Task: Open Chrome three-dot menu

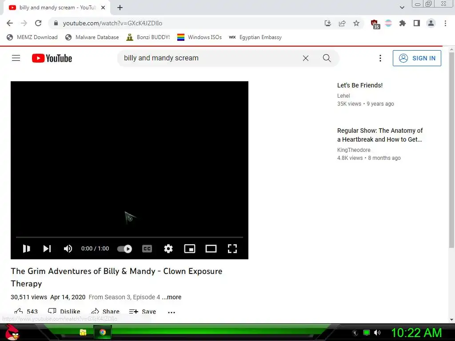Action: pos(445,23)
